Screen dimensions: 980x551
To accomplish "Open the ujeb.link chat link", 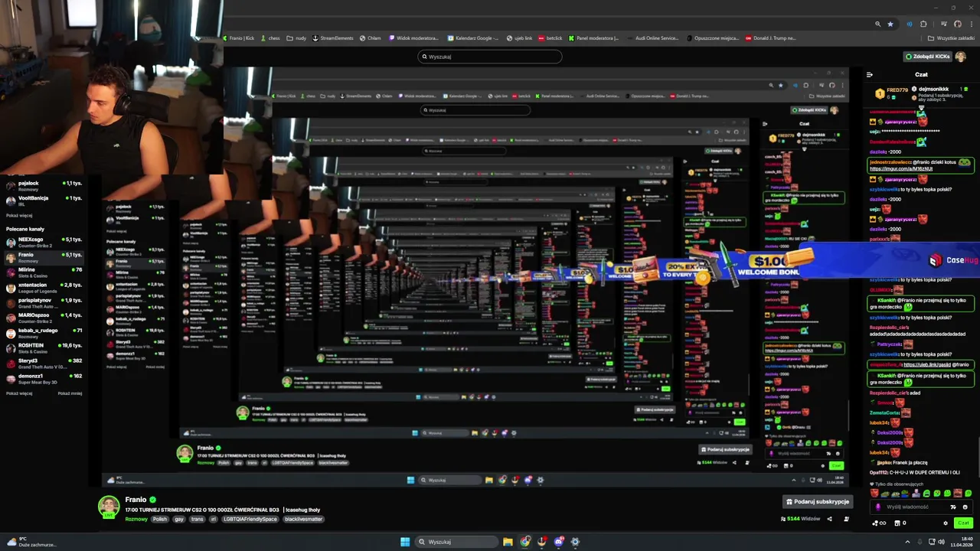I will [927, 365].
